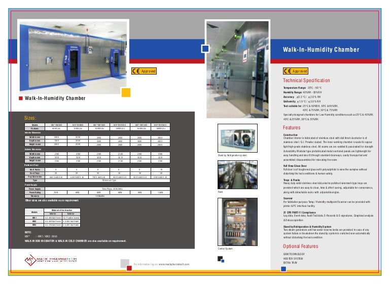Image resolution: width=390 pixels, height=284 pixels.
Task: Click the 'Control System' caption text
Action: (225, 248)
